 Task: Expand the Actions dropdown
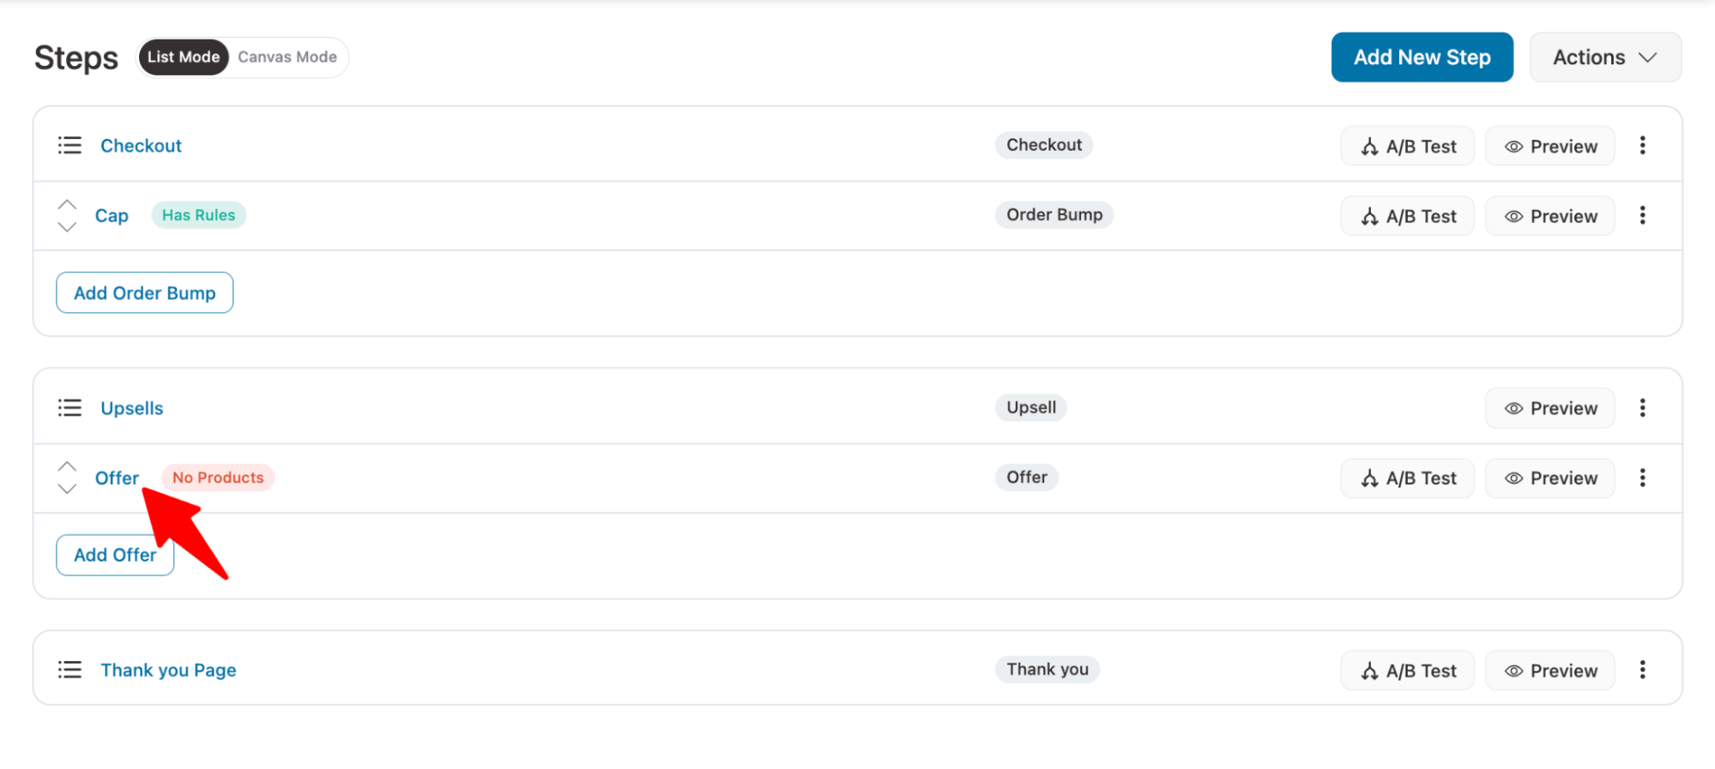1605,57
